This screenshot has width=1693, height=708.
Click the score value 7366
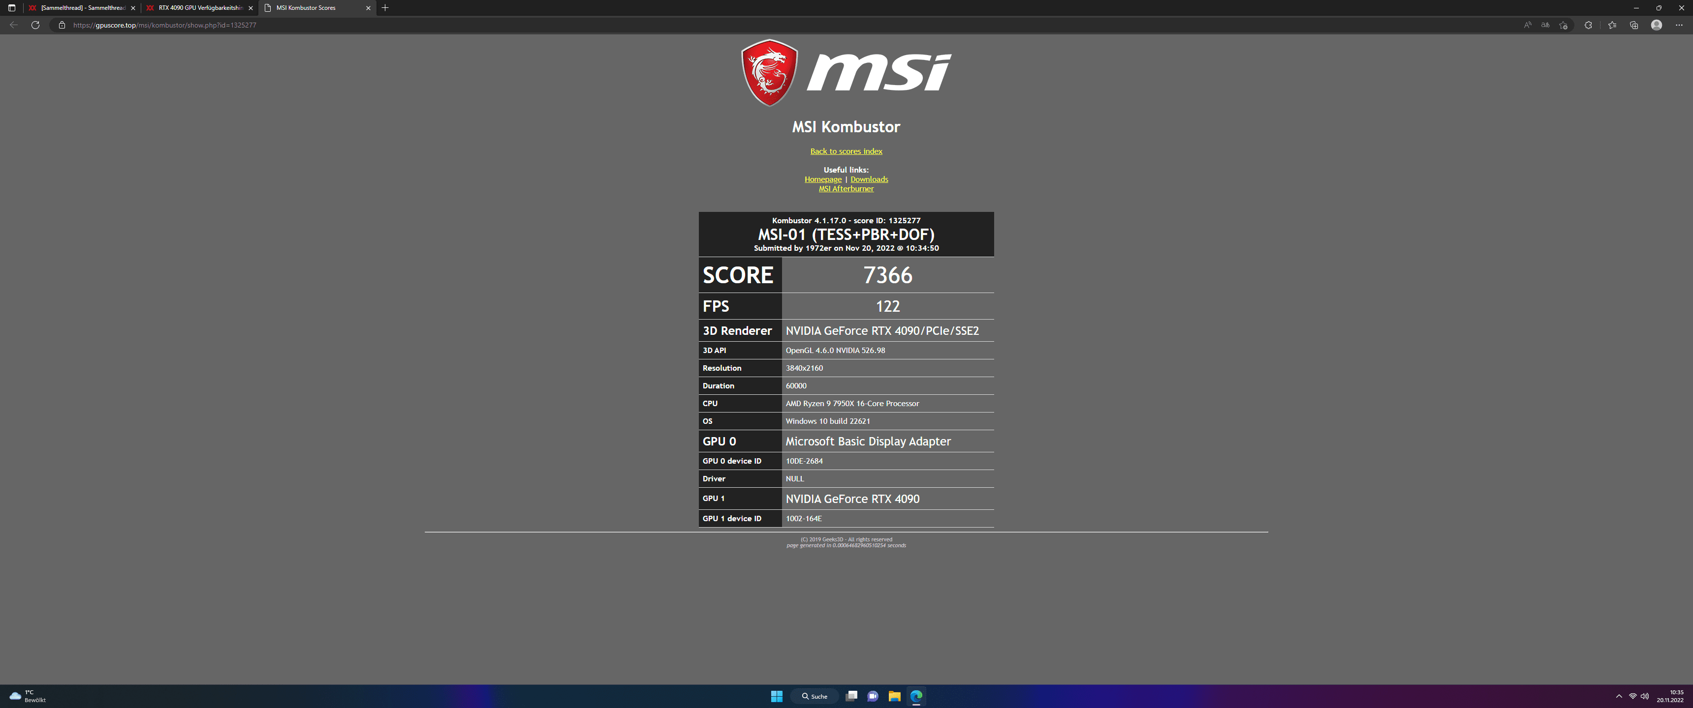[887, 275]
